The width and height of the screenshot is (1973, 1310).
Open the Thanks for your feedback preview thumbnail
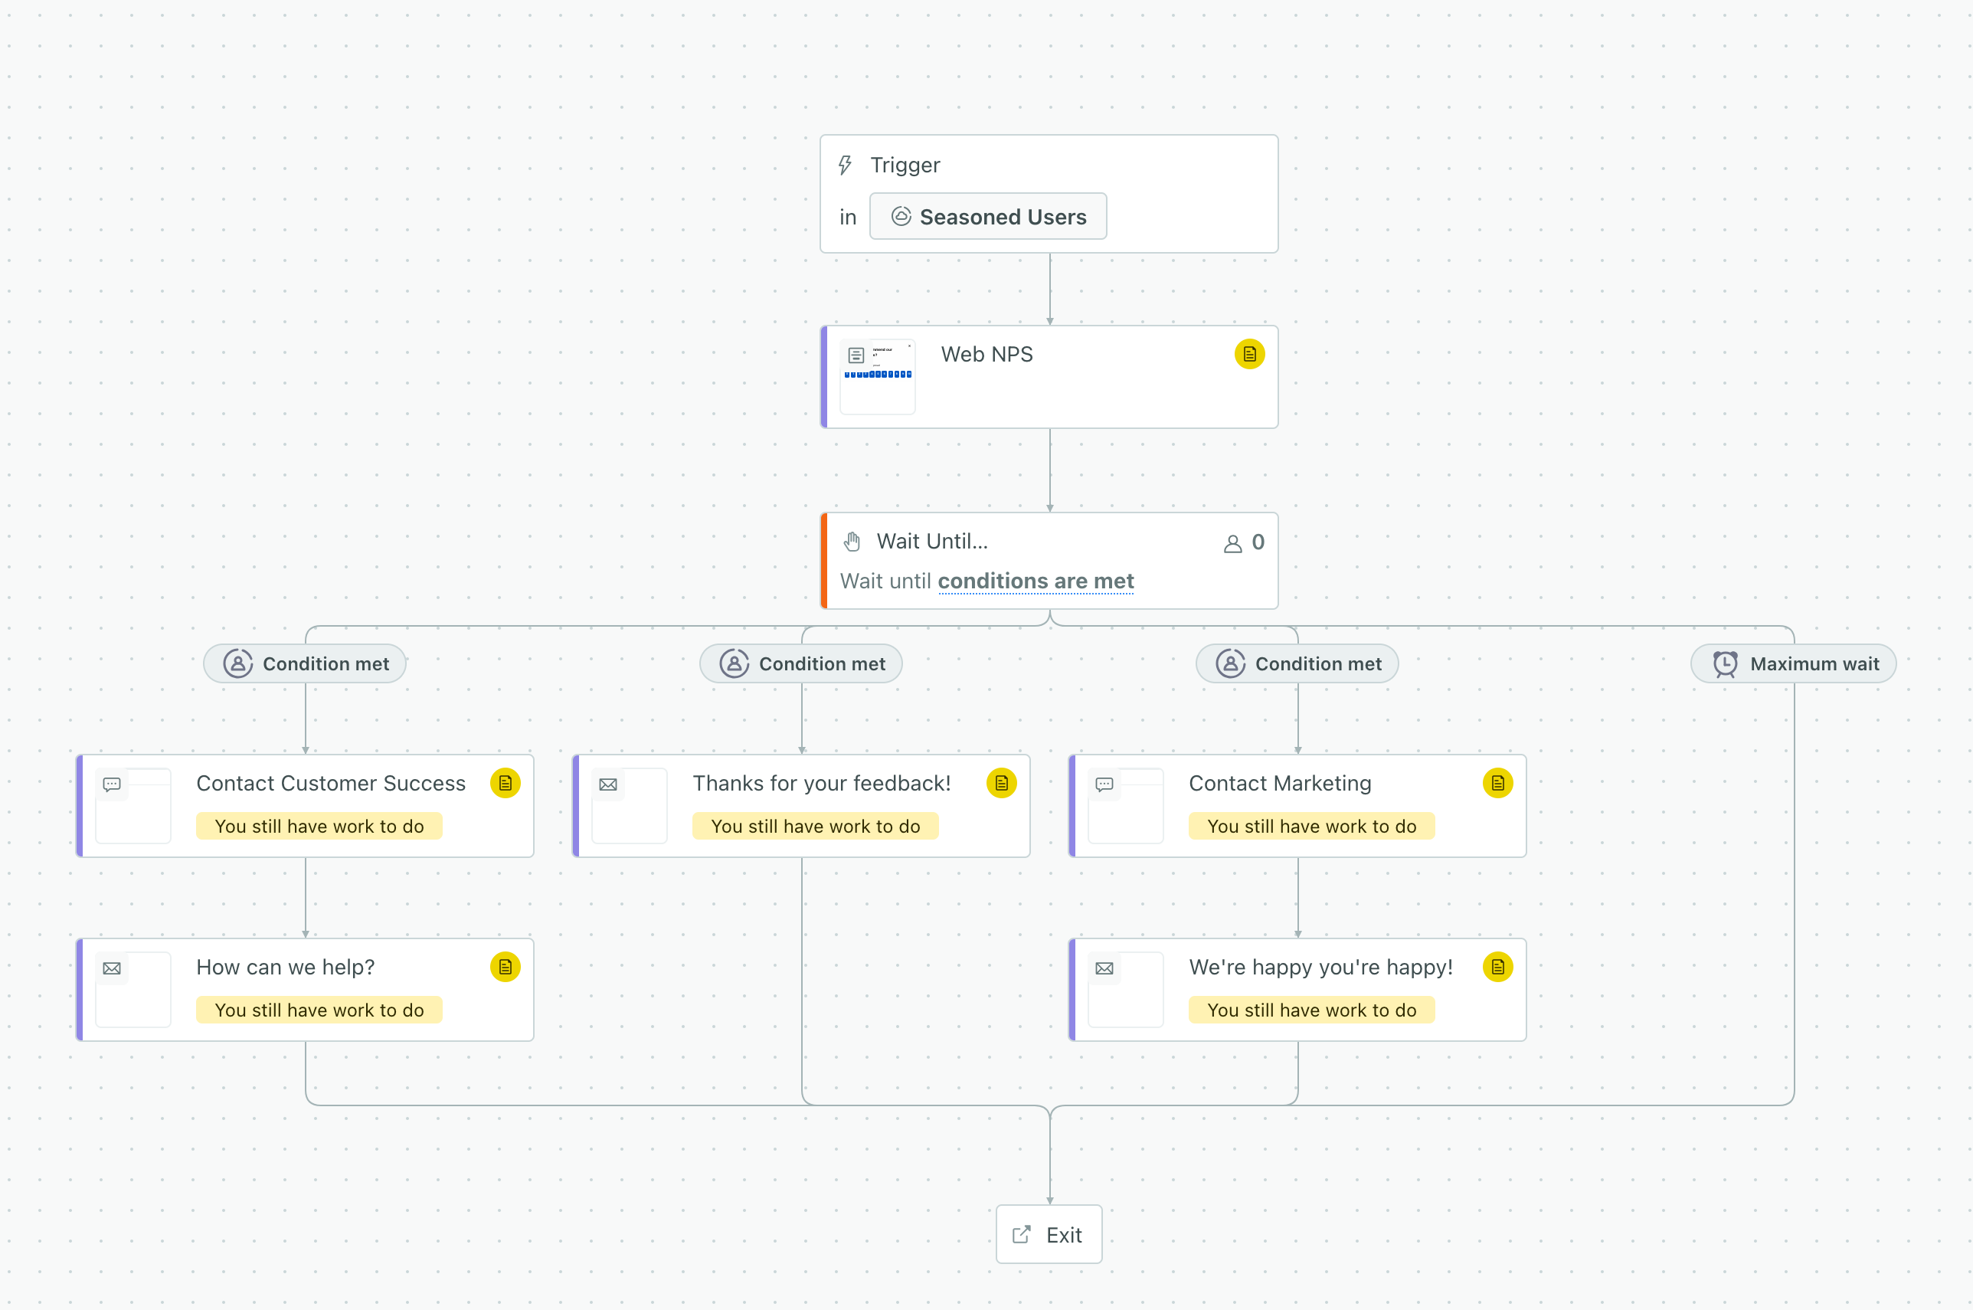[x=629, y=805]
